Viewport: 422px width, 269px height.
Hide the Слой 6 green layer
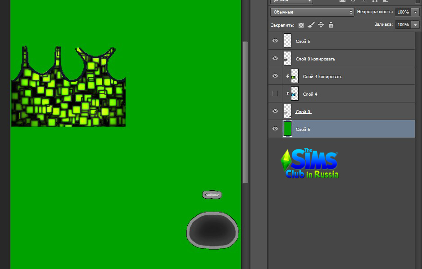(275, 129)
